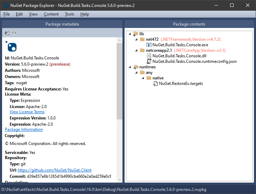The width and height of the screenshot is (256, 194).
Task: Click the NuGet.Build.Tasks.Console.exe file icon
Action: click(149, 45)
